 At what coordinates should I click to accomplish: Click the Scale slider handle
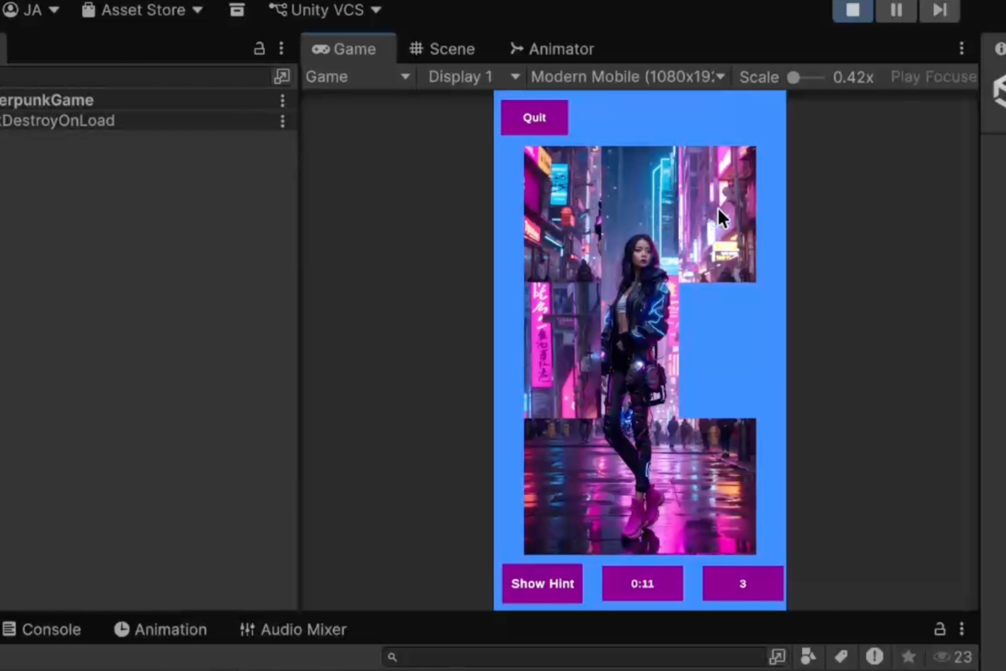click(793, 77)
